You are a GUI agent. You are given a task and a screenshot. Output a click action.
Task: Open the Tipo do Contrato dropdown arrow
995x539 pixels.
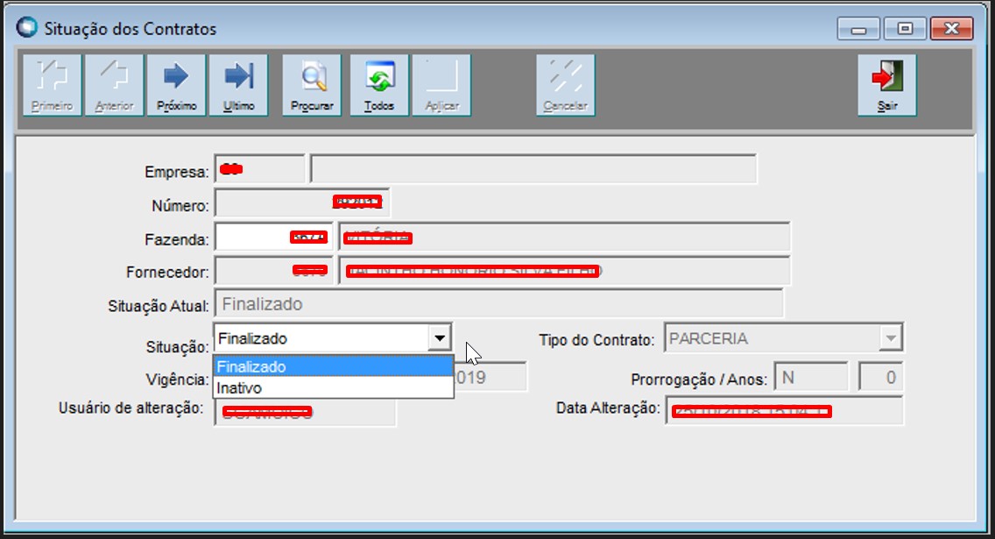[x=890, y=338]
